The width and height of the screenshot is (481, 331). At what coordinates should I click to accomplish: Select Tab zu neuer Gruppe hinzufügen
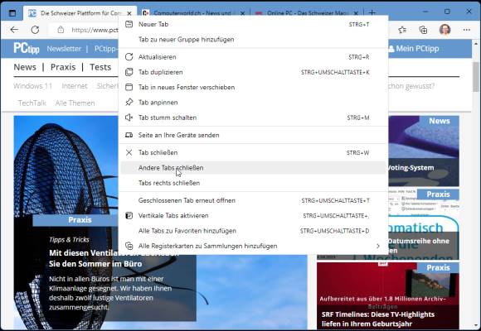(x=253, y=39)
